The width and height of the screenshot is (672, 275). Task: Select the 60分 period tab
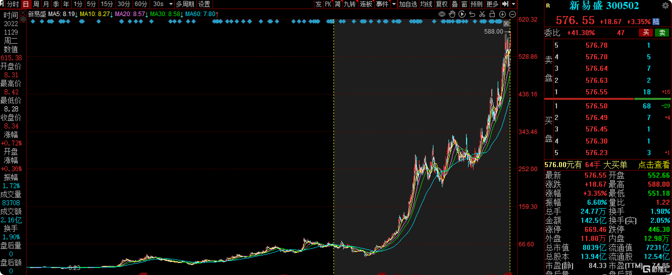pos(141,4)
